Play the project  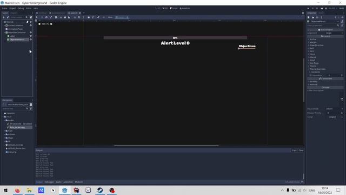pyautogui.click(x=308, y=8)
